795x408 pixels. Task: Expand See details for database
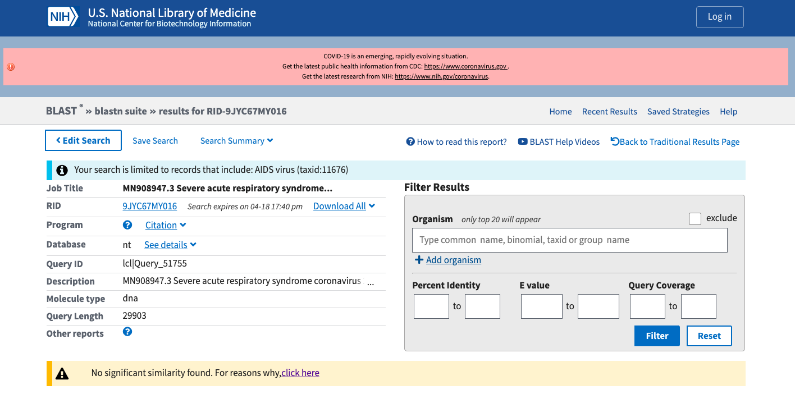[170, 245]
